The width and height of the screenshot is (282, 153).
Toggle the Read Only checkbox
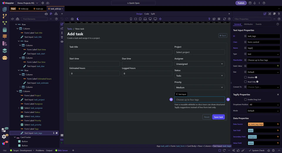point(245,81)
